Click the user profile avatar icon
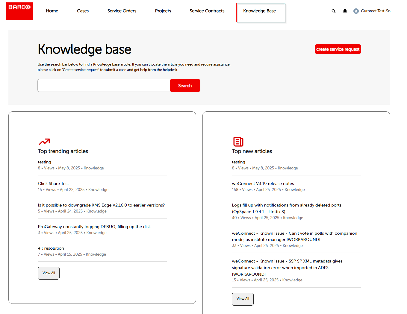 coord(356,11)
